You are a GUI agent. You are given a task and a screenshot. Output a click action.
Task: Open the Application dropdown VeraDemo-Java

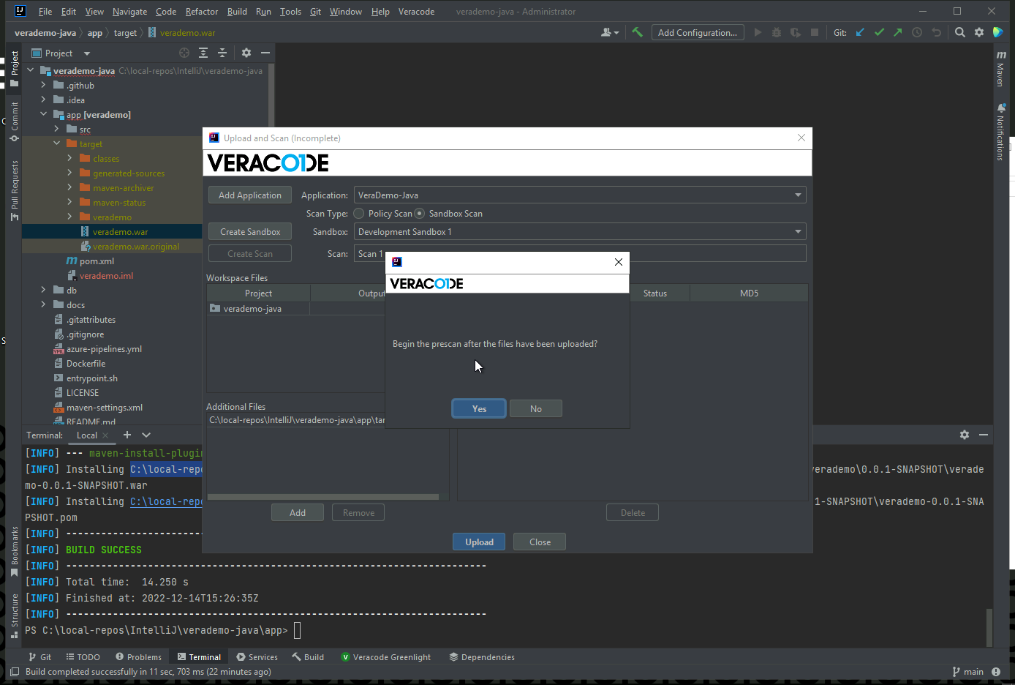tap(580, 195)
